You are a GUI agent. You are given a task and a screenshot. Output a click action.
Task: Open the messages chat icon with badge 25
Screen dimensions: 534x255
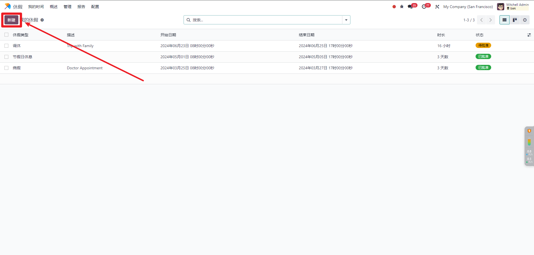pyautogui.click(x=410, y=7)
